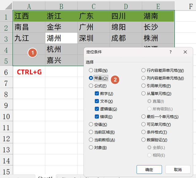This screenshot has width=196, height=178.
Task: Click cell containing 绵阳
Action: (126, 27)
